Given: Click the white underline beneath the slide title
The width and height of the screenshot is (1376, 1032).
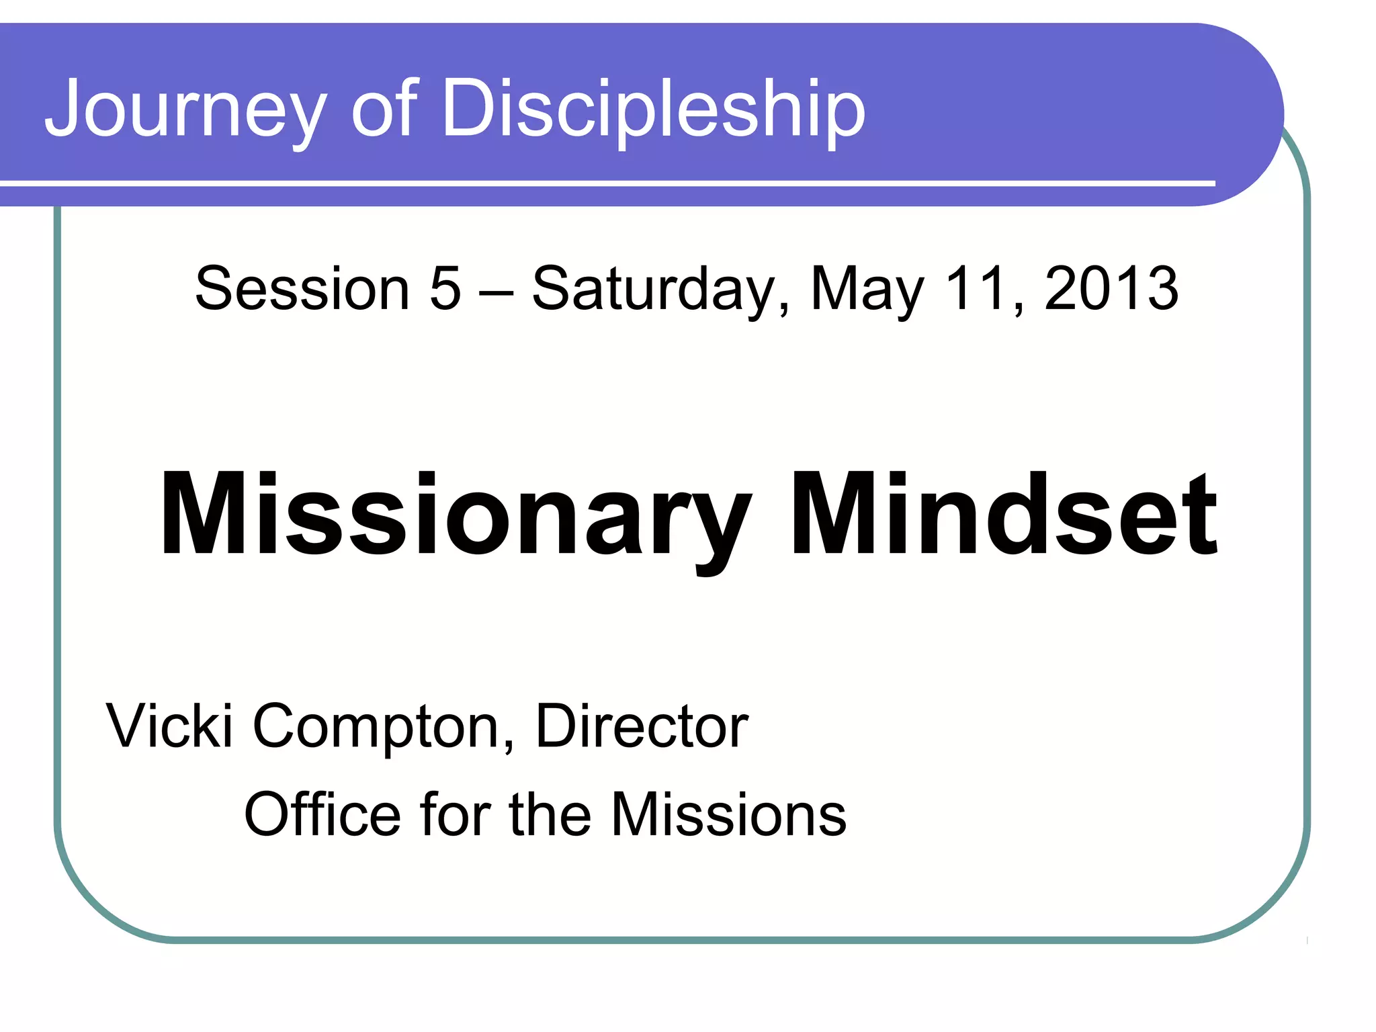Looking at the screenshot, I should tap(607, 183).
